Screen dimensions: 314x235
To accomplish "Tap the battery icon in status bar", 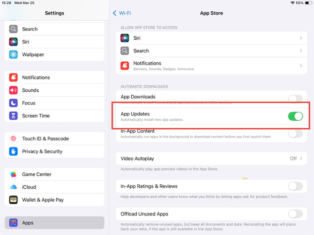I will (308, 3).
